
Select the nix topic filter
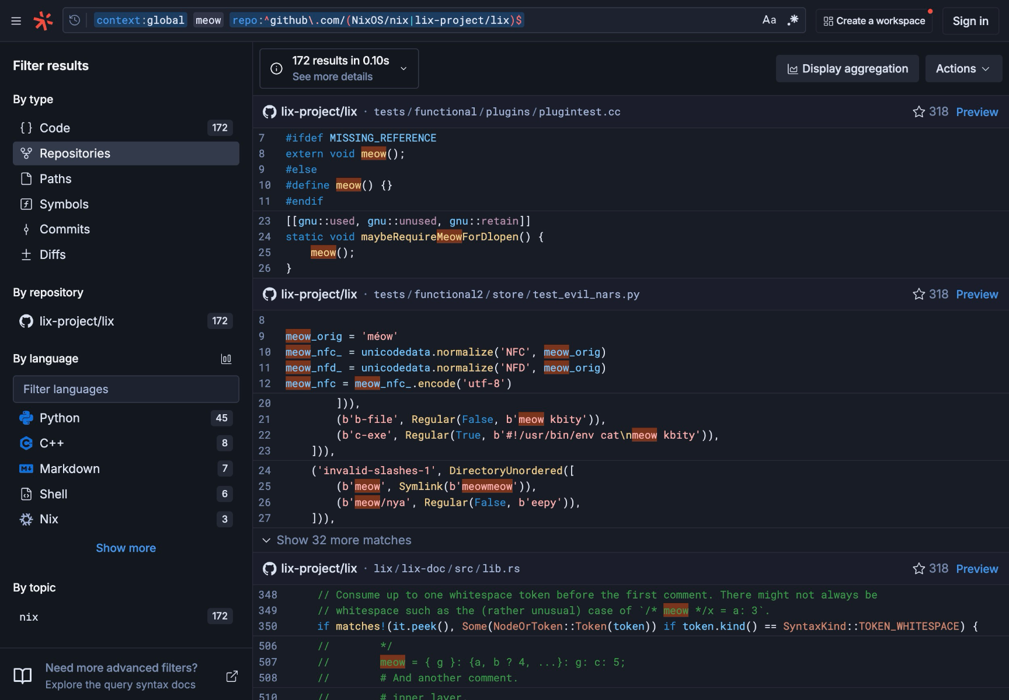[x=126, y=617]
